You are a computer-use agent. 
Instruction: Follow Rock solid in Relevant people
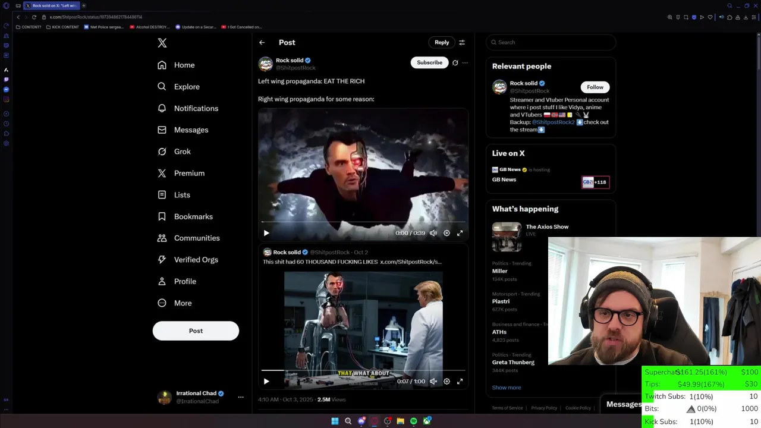[595, 87]
